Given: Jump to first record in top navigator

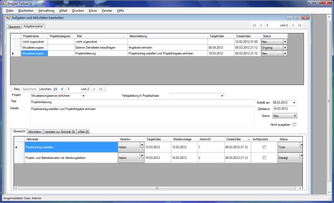Looking at the screenshot, I should coord(254,25).
